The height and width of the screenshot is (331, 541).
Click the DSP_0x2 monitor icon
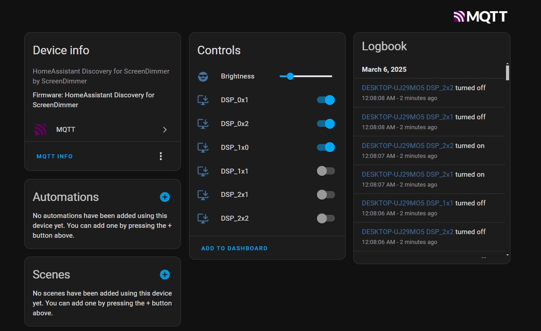point(202,124)
